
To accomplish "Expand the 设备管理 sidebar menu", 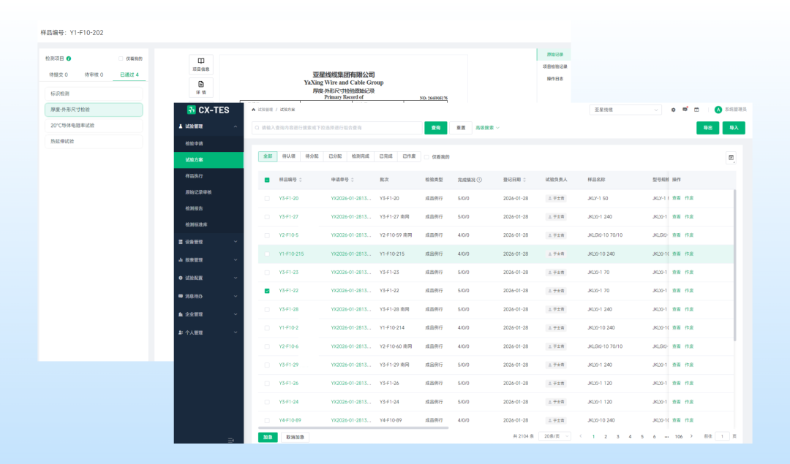I will (x=208, y=242).
